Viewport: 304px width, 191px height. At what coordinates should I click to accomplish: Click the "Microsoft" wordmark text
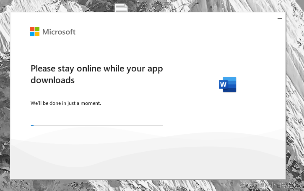59,32
